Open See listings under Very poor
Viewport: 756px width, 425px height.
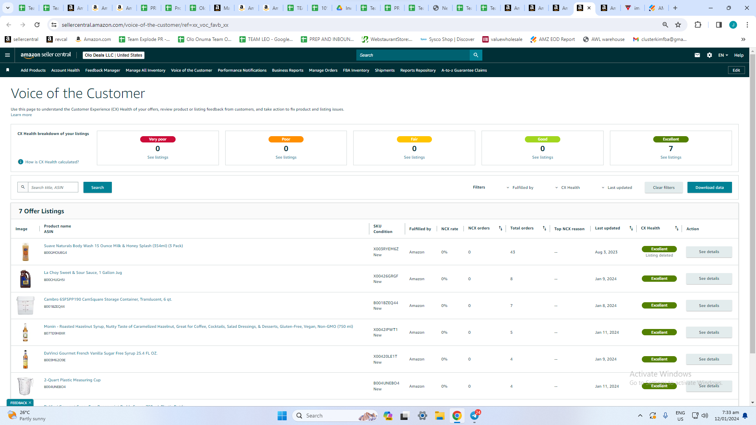[x=157, y=157]
